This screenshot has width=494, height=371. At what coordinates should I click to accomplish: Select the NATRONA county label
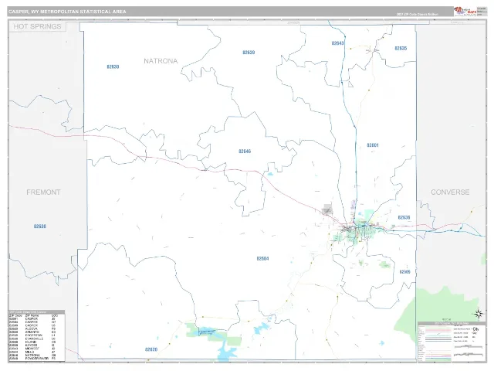tap(161, 61)
